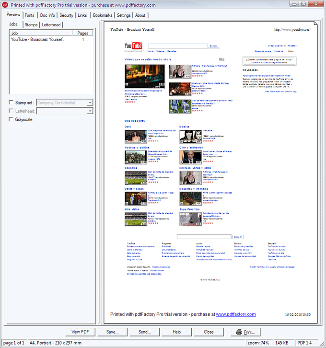
Task: Open the Fonts tab
Action: click(30, 15)
